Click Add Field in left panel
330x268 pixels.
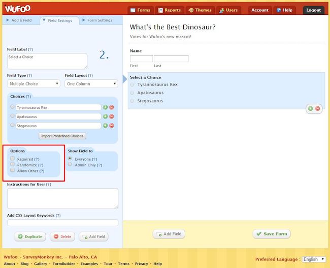pyautogui.click(x=93, y=236)
